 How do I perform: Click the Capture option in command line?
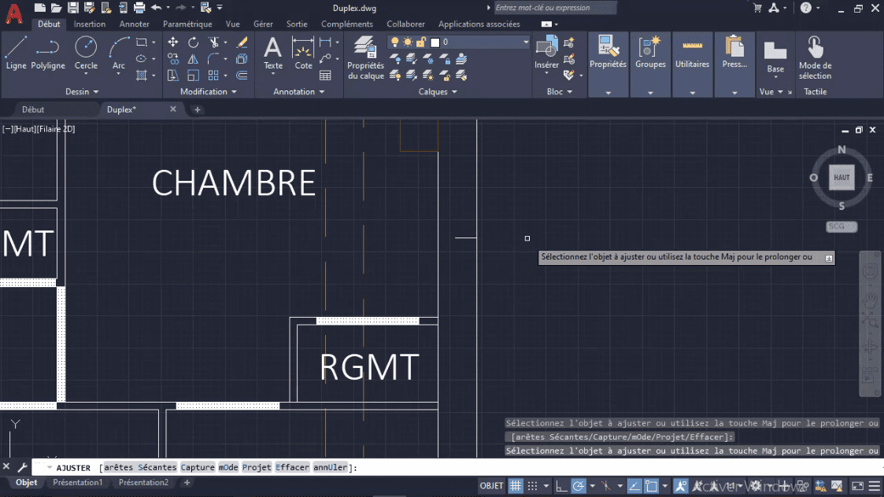[197, 468]
